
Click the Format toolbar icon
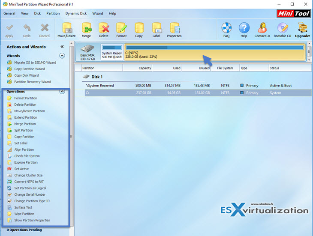pos(121,30)
